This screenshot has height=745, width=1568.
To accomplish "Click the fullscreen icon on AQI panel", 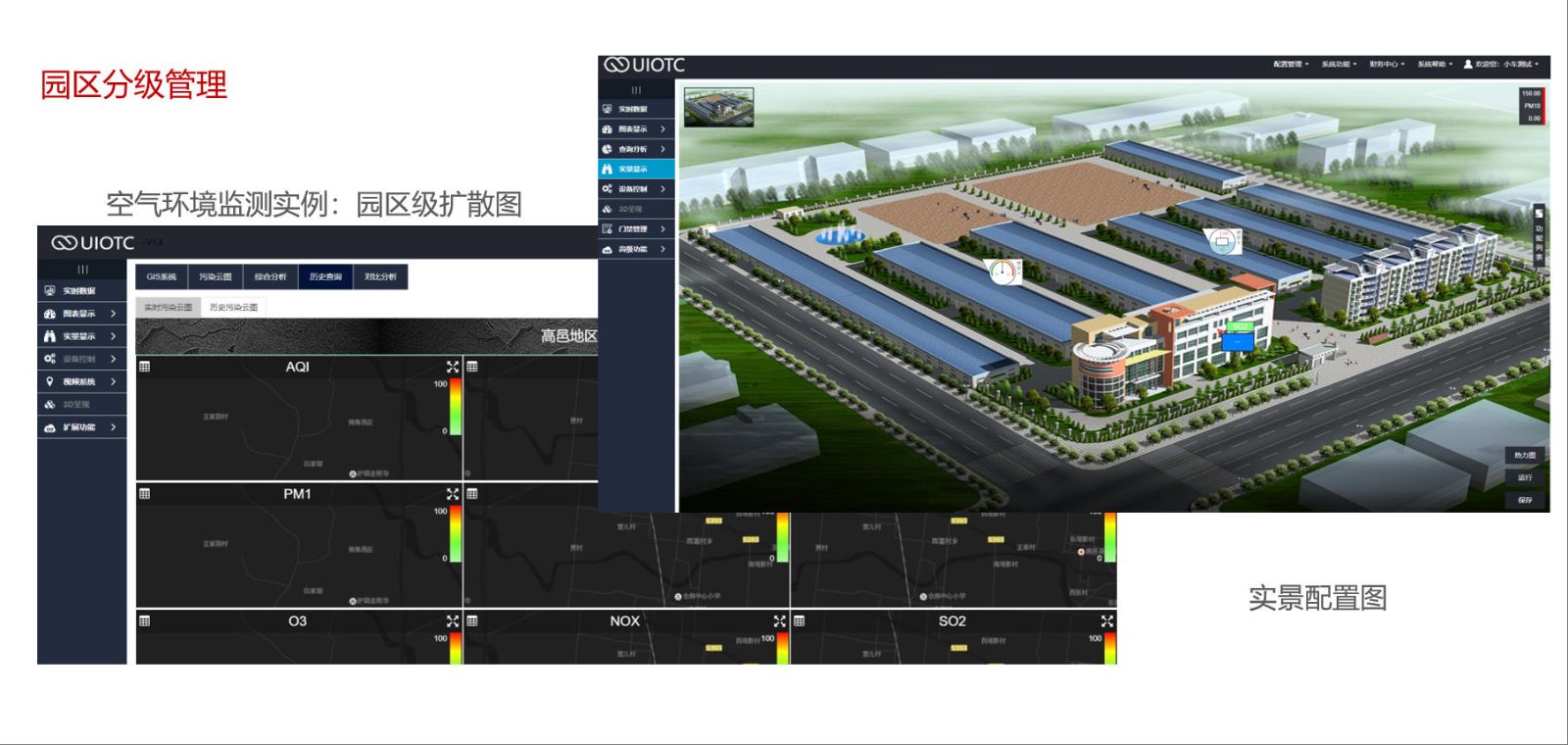I will 452,367.
